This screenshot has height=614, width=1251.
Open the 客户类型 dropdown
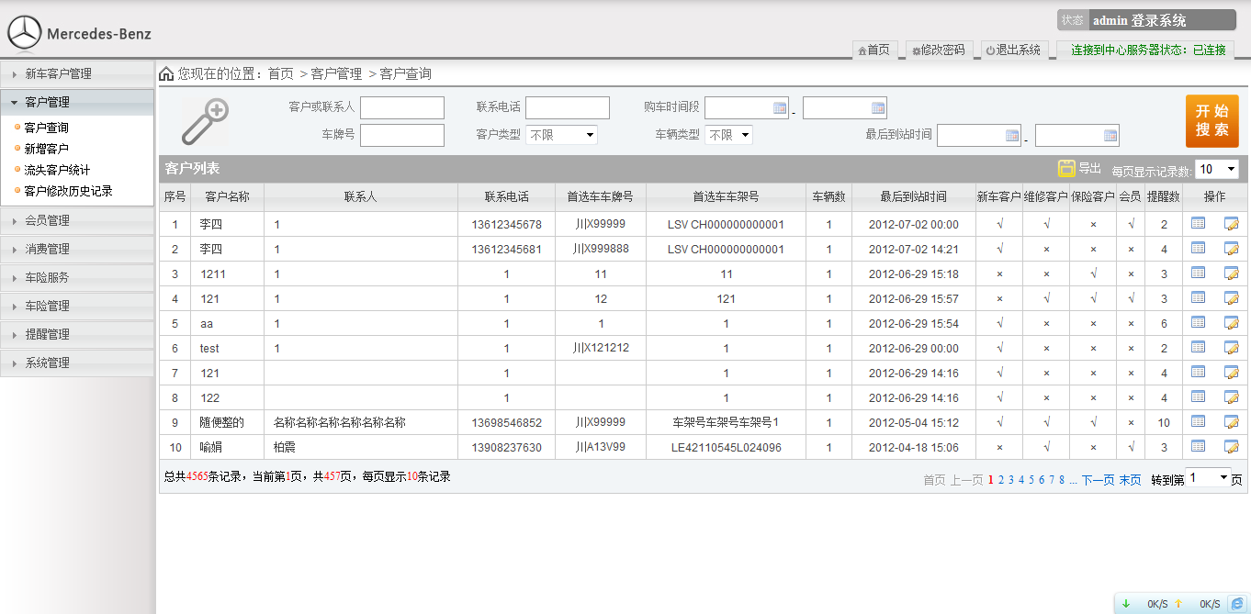pos(561,135)
